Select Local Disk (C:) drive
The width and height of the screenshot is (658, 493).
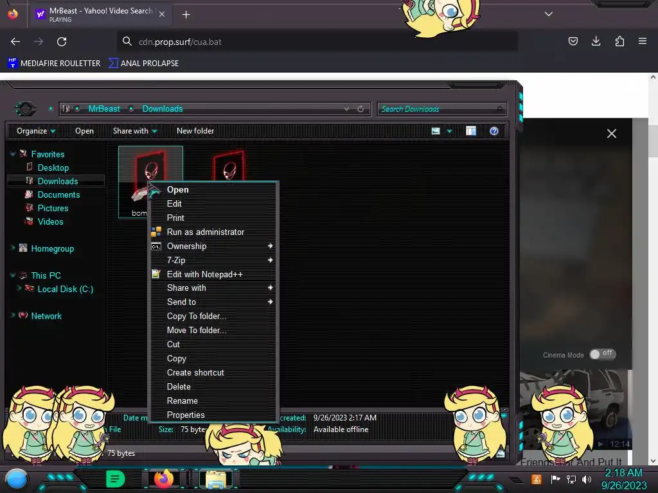pos(65,289)
